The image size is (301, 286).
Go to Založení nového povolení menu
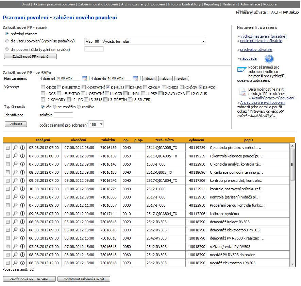click(98, 4)
